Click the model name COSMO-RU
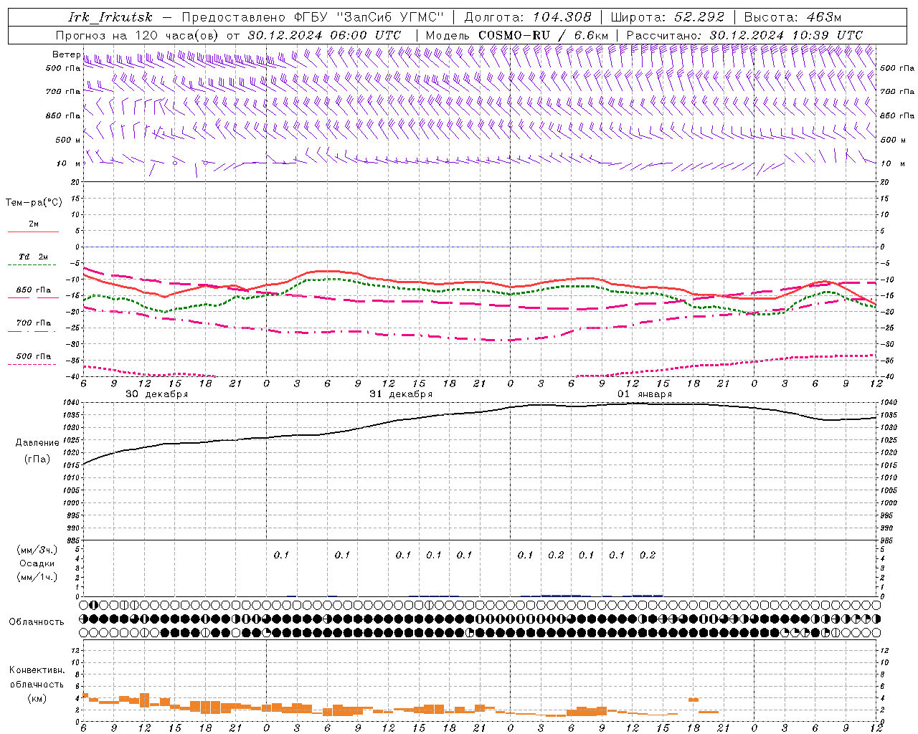Image resolution: width=918 pixels, height=734 pixels. [514, 35]
